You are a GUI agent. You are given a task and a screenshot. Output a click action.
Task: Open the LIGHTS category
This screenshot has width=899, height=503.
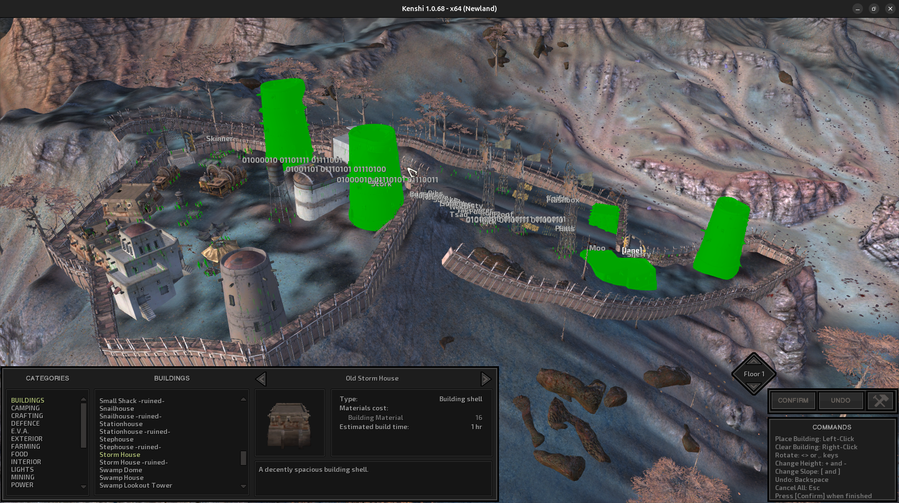pyautogui.click(x=23, y=469)
